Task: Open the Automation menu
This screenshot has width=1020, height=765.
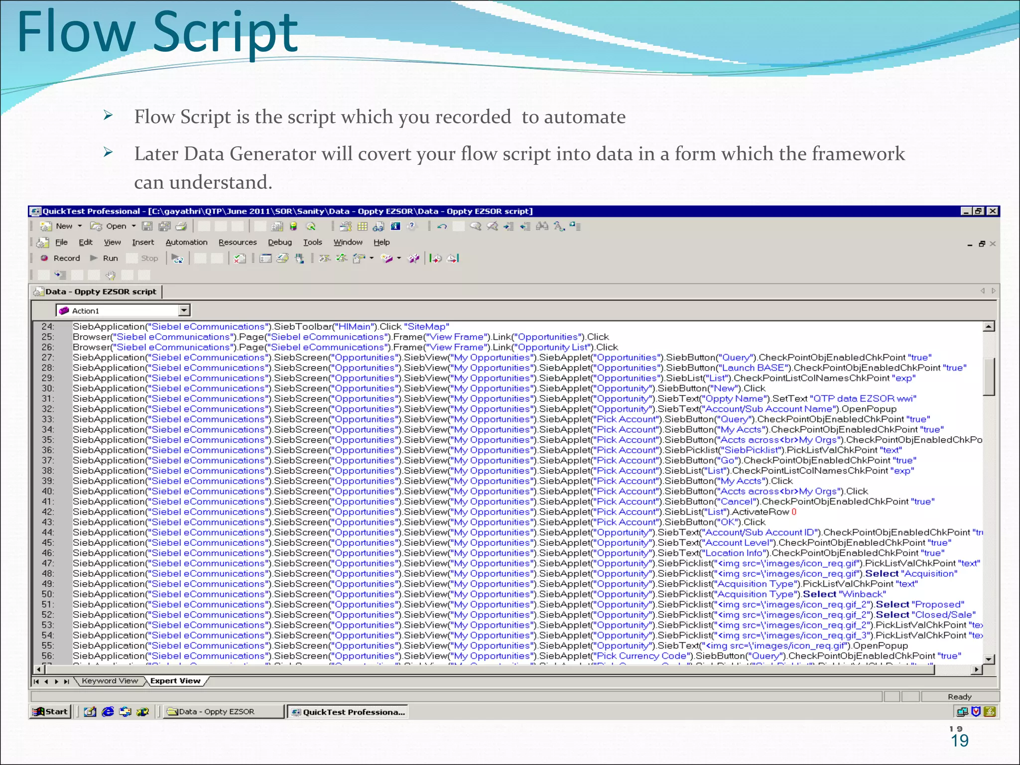Action: pos(186,242)
